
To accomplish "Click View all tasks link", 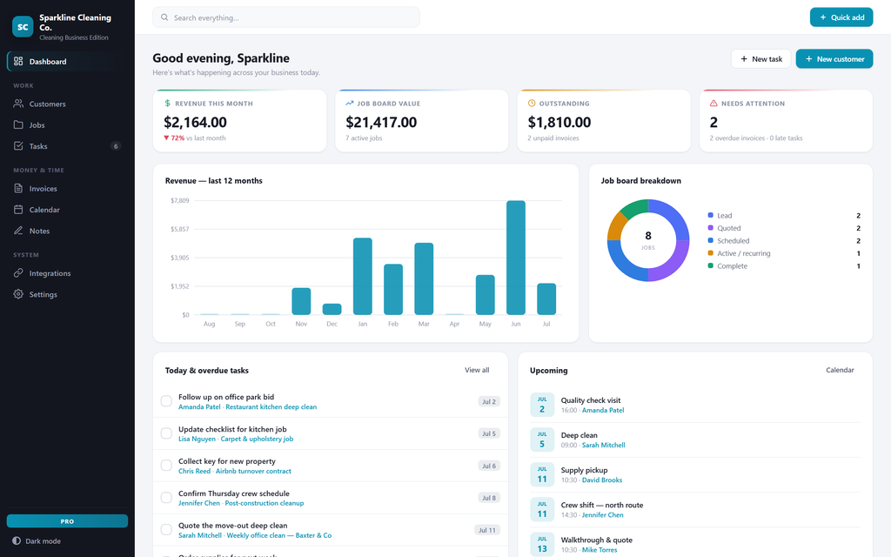I will pos(477,370).
